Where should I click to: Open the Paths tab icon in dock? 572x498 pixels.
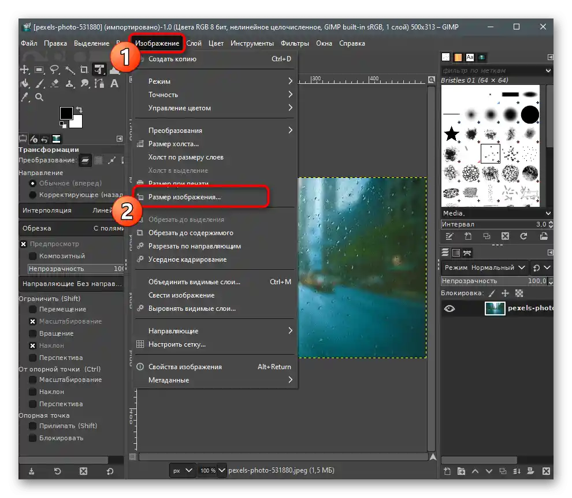coord(467,252)
